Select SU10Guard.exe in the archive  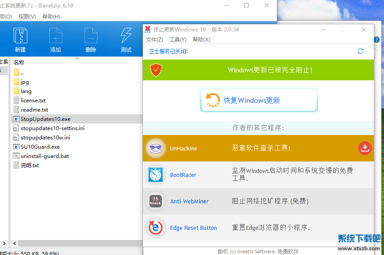(x=40, y=146)
